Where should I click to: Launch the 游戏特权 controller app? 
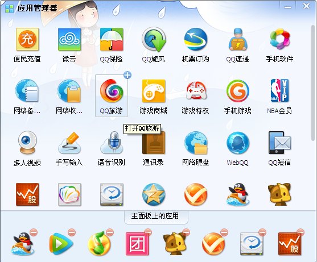pos(196,90)
